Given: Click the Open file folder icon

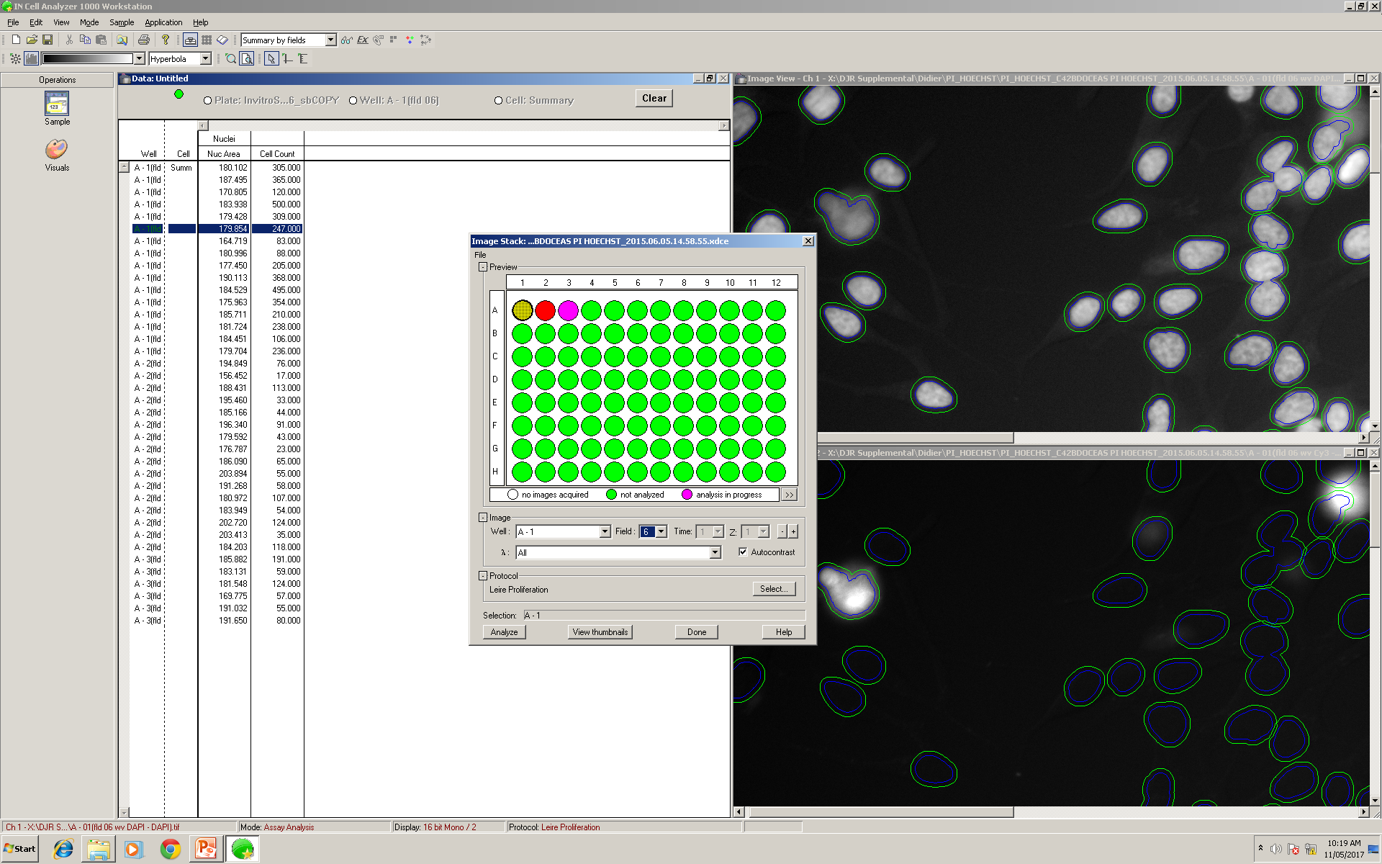Looking at the screenshot, I should click(x=32, y=40).
